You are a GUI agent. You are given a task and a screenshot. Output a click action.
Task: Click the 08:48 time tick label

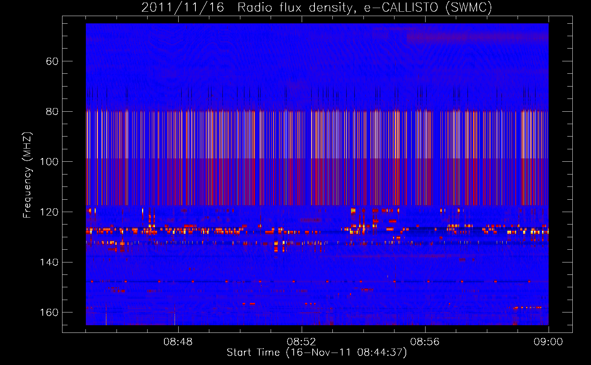pos(178,342)
